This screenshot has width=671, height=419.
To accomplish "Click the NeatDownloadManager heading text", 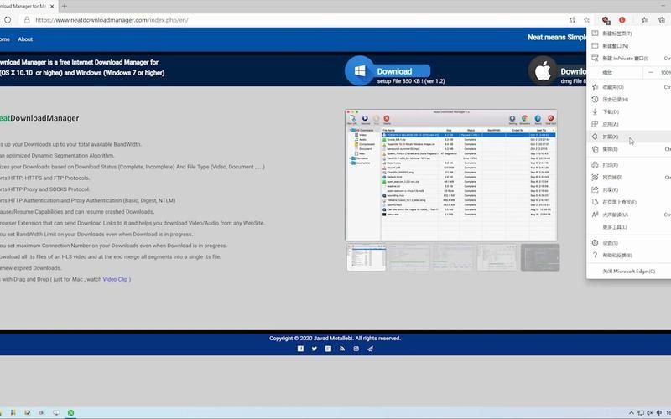I will click(39, 118).
